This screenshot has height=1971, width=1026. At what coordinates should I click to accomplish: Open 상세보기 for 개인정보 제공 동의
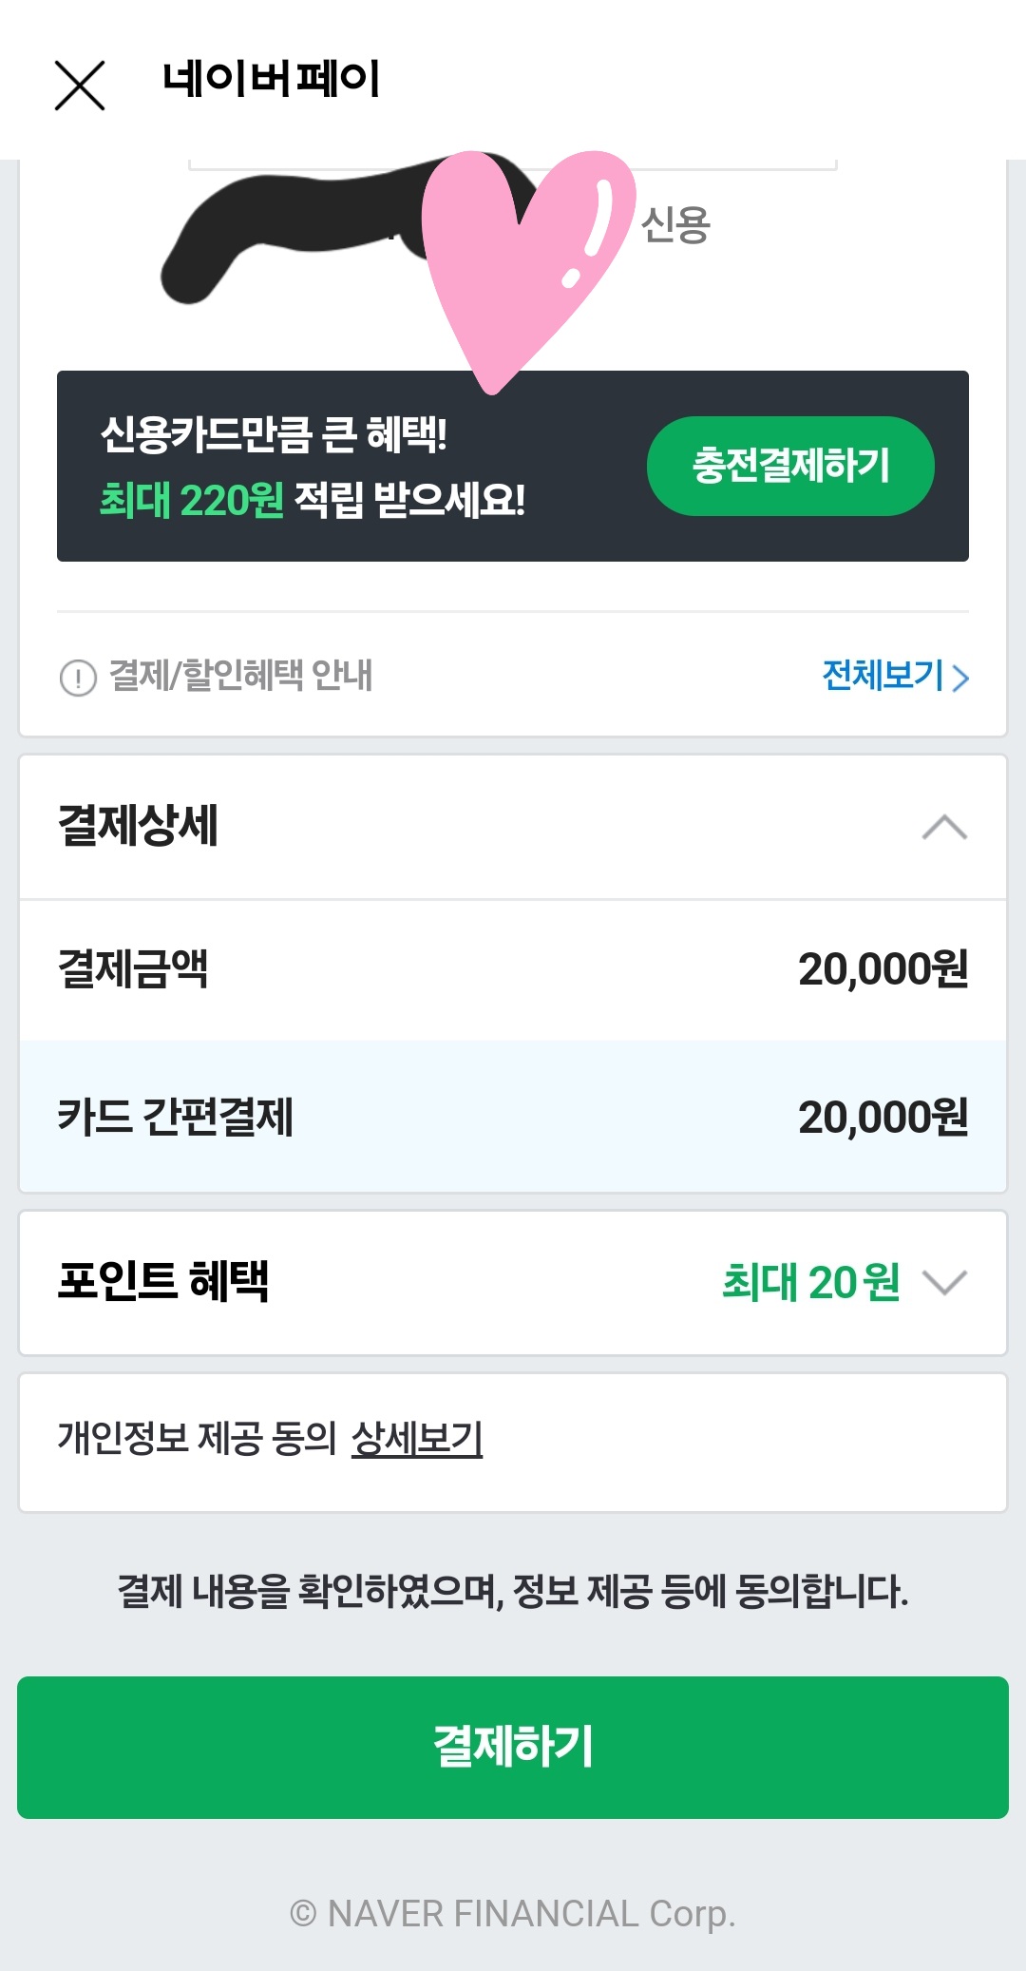coord(417,1439)
